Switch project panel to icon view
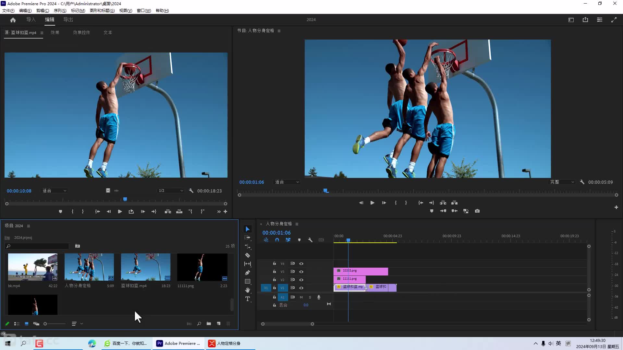The image size is (623, 350). 27,323
